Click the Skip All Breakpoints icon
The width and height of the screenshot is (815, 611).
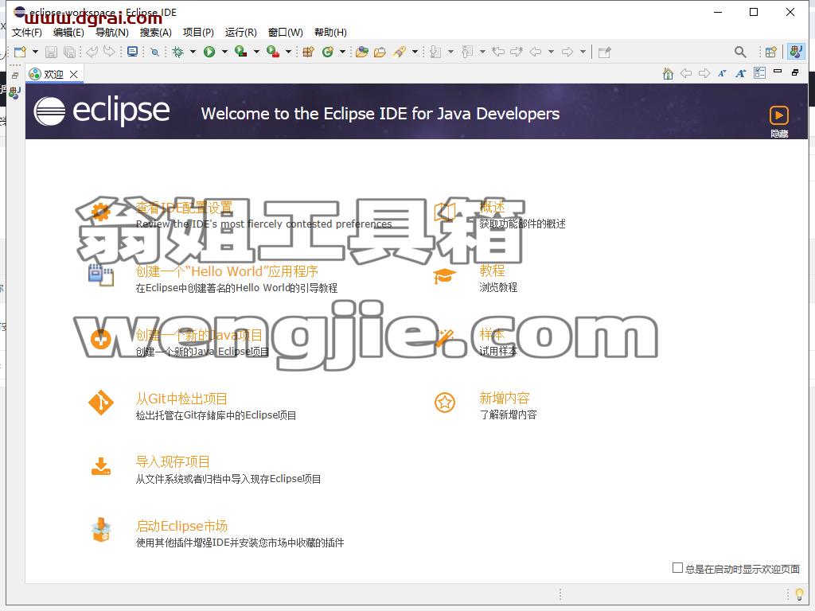click(x=155, y=52)
